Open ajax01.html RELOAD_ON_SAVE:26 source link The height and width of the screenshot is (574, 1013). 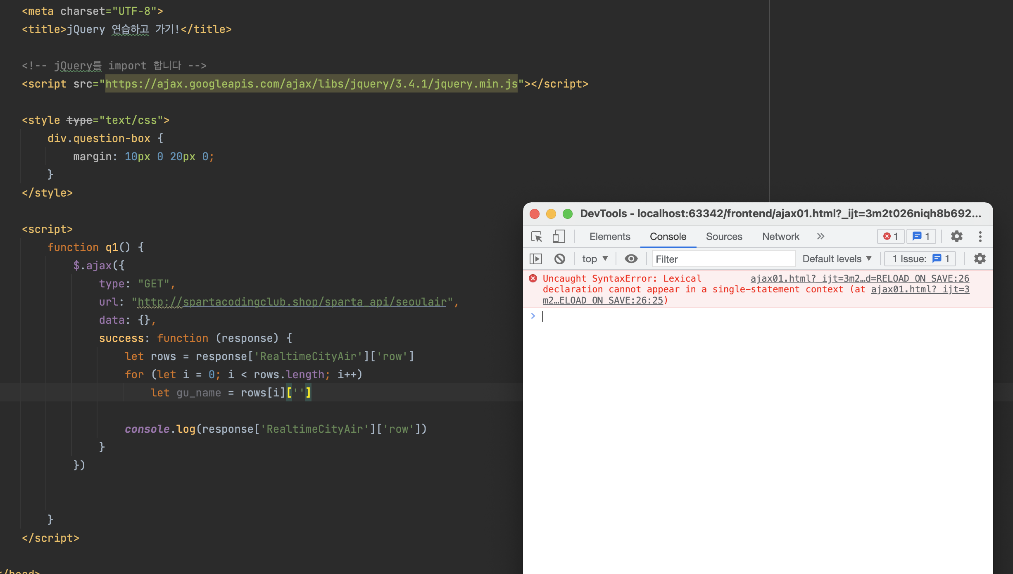pos(860,278)
